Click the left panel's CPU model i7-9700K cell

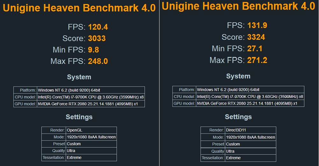[x=91, y=97]
